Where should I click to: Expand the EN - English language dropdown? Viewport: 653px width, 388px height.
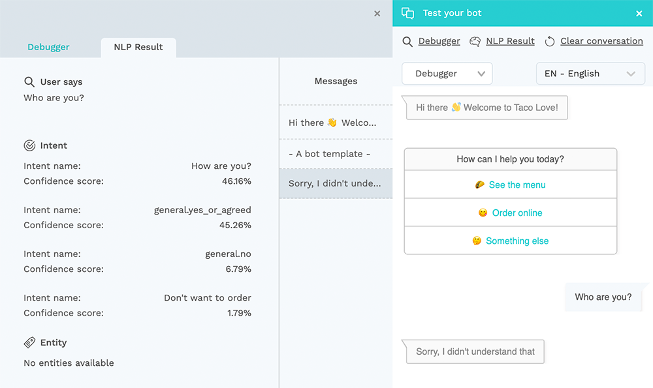pyautogui.click(x=590, y=74)
